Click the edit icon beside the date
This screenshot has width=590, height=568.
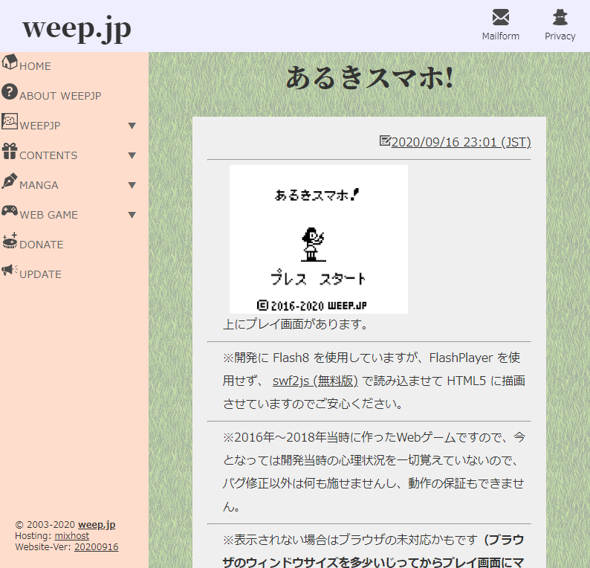[385, 141]
